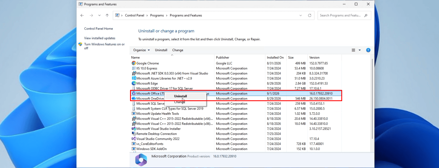Click the vs_CoreEditorFonts row icon

pos(134,144)
